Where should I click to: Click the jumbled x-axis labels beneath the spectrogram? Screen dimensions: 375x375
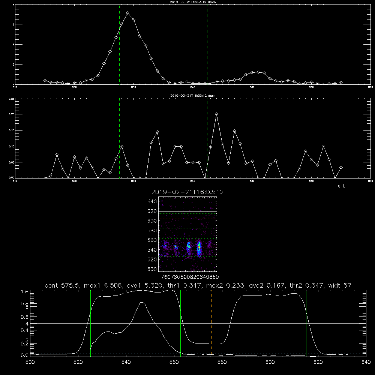click(190, 277)
